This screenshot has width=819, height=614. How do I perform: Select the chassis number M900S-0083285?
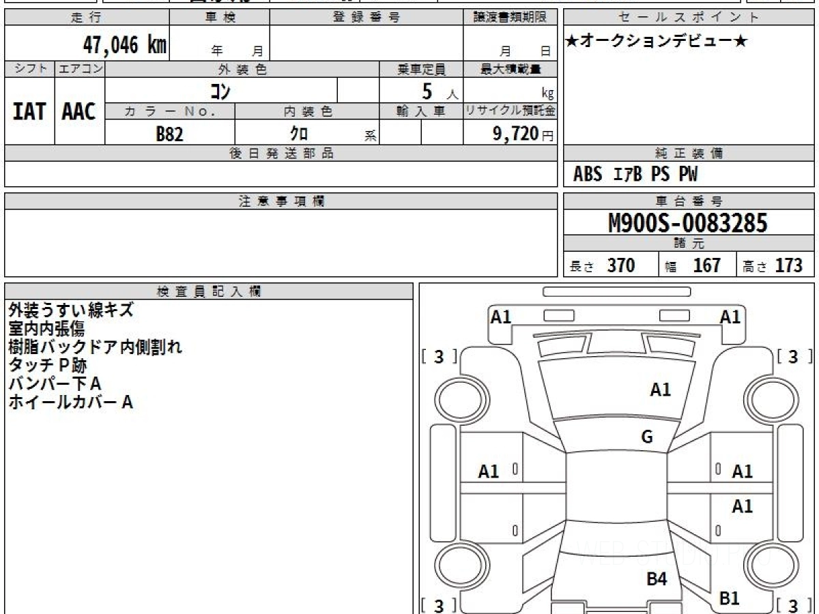688,223
